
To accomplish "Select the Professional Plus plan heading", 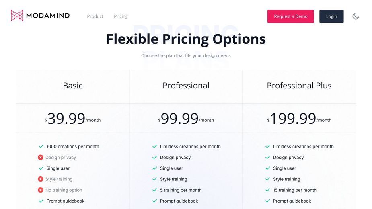I will [299, 85].
